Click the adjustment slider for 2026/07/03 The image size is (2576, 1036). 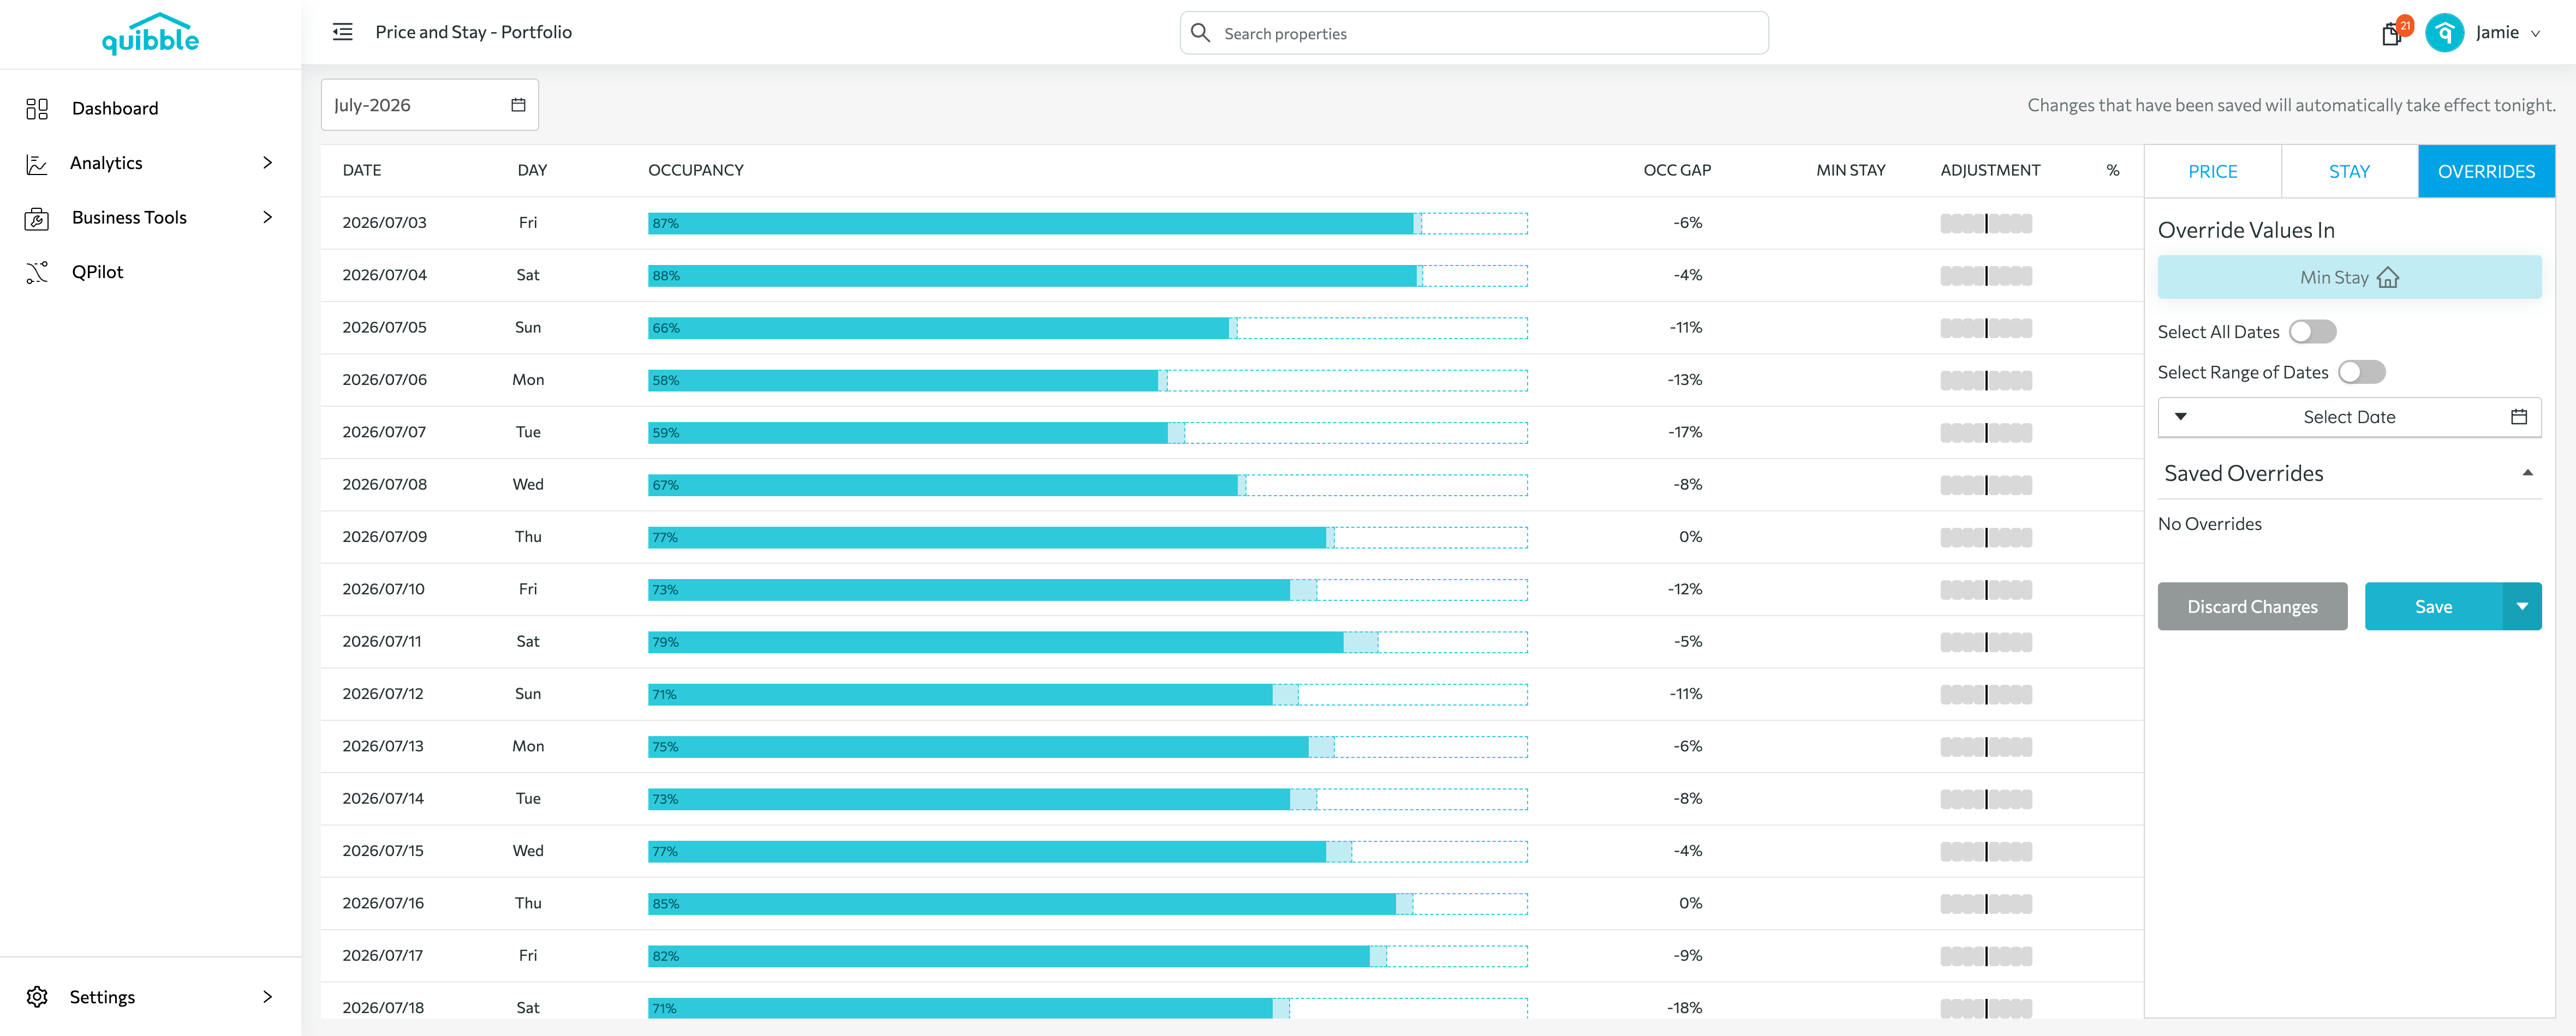(x=1985, y=223)
